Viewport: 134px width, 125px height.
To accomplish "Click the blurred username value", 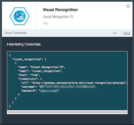I will 67,87.
